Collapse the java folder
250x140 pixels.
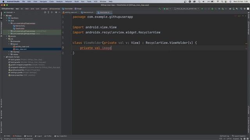pyautogui.click(x=7, y=21)
